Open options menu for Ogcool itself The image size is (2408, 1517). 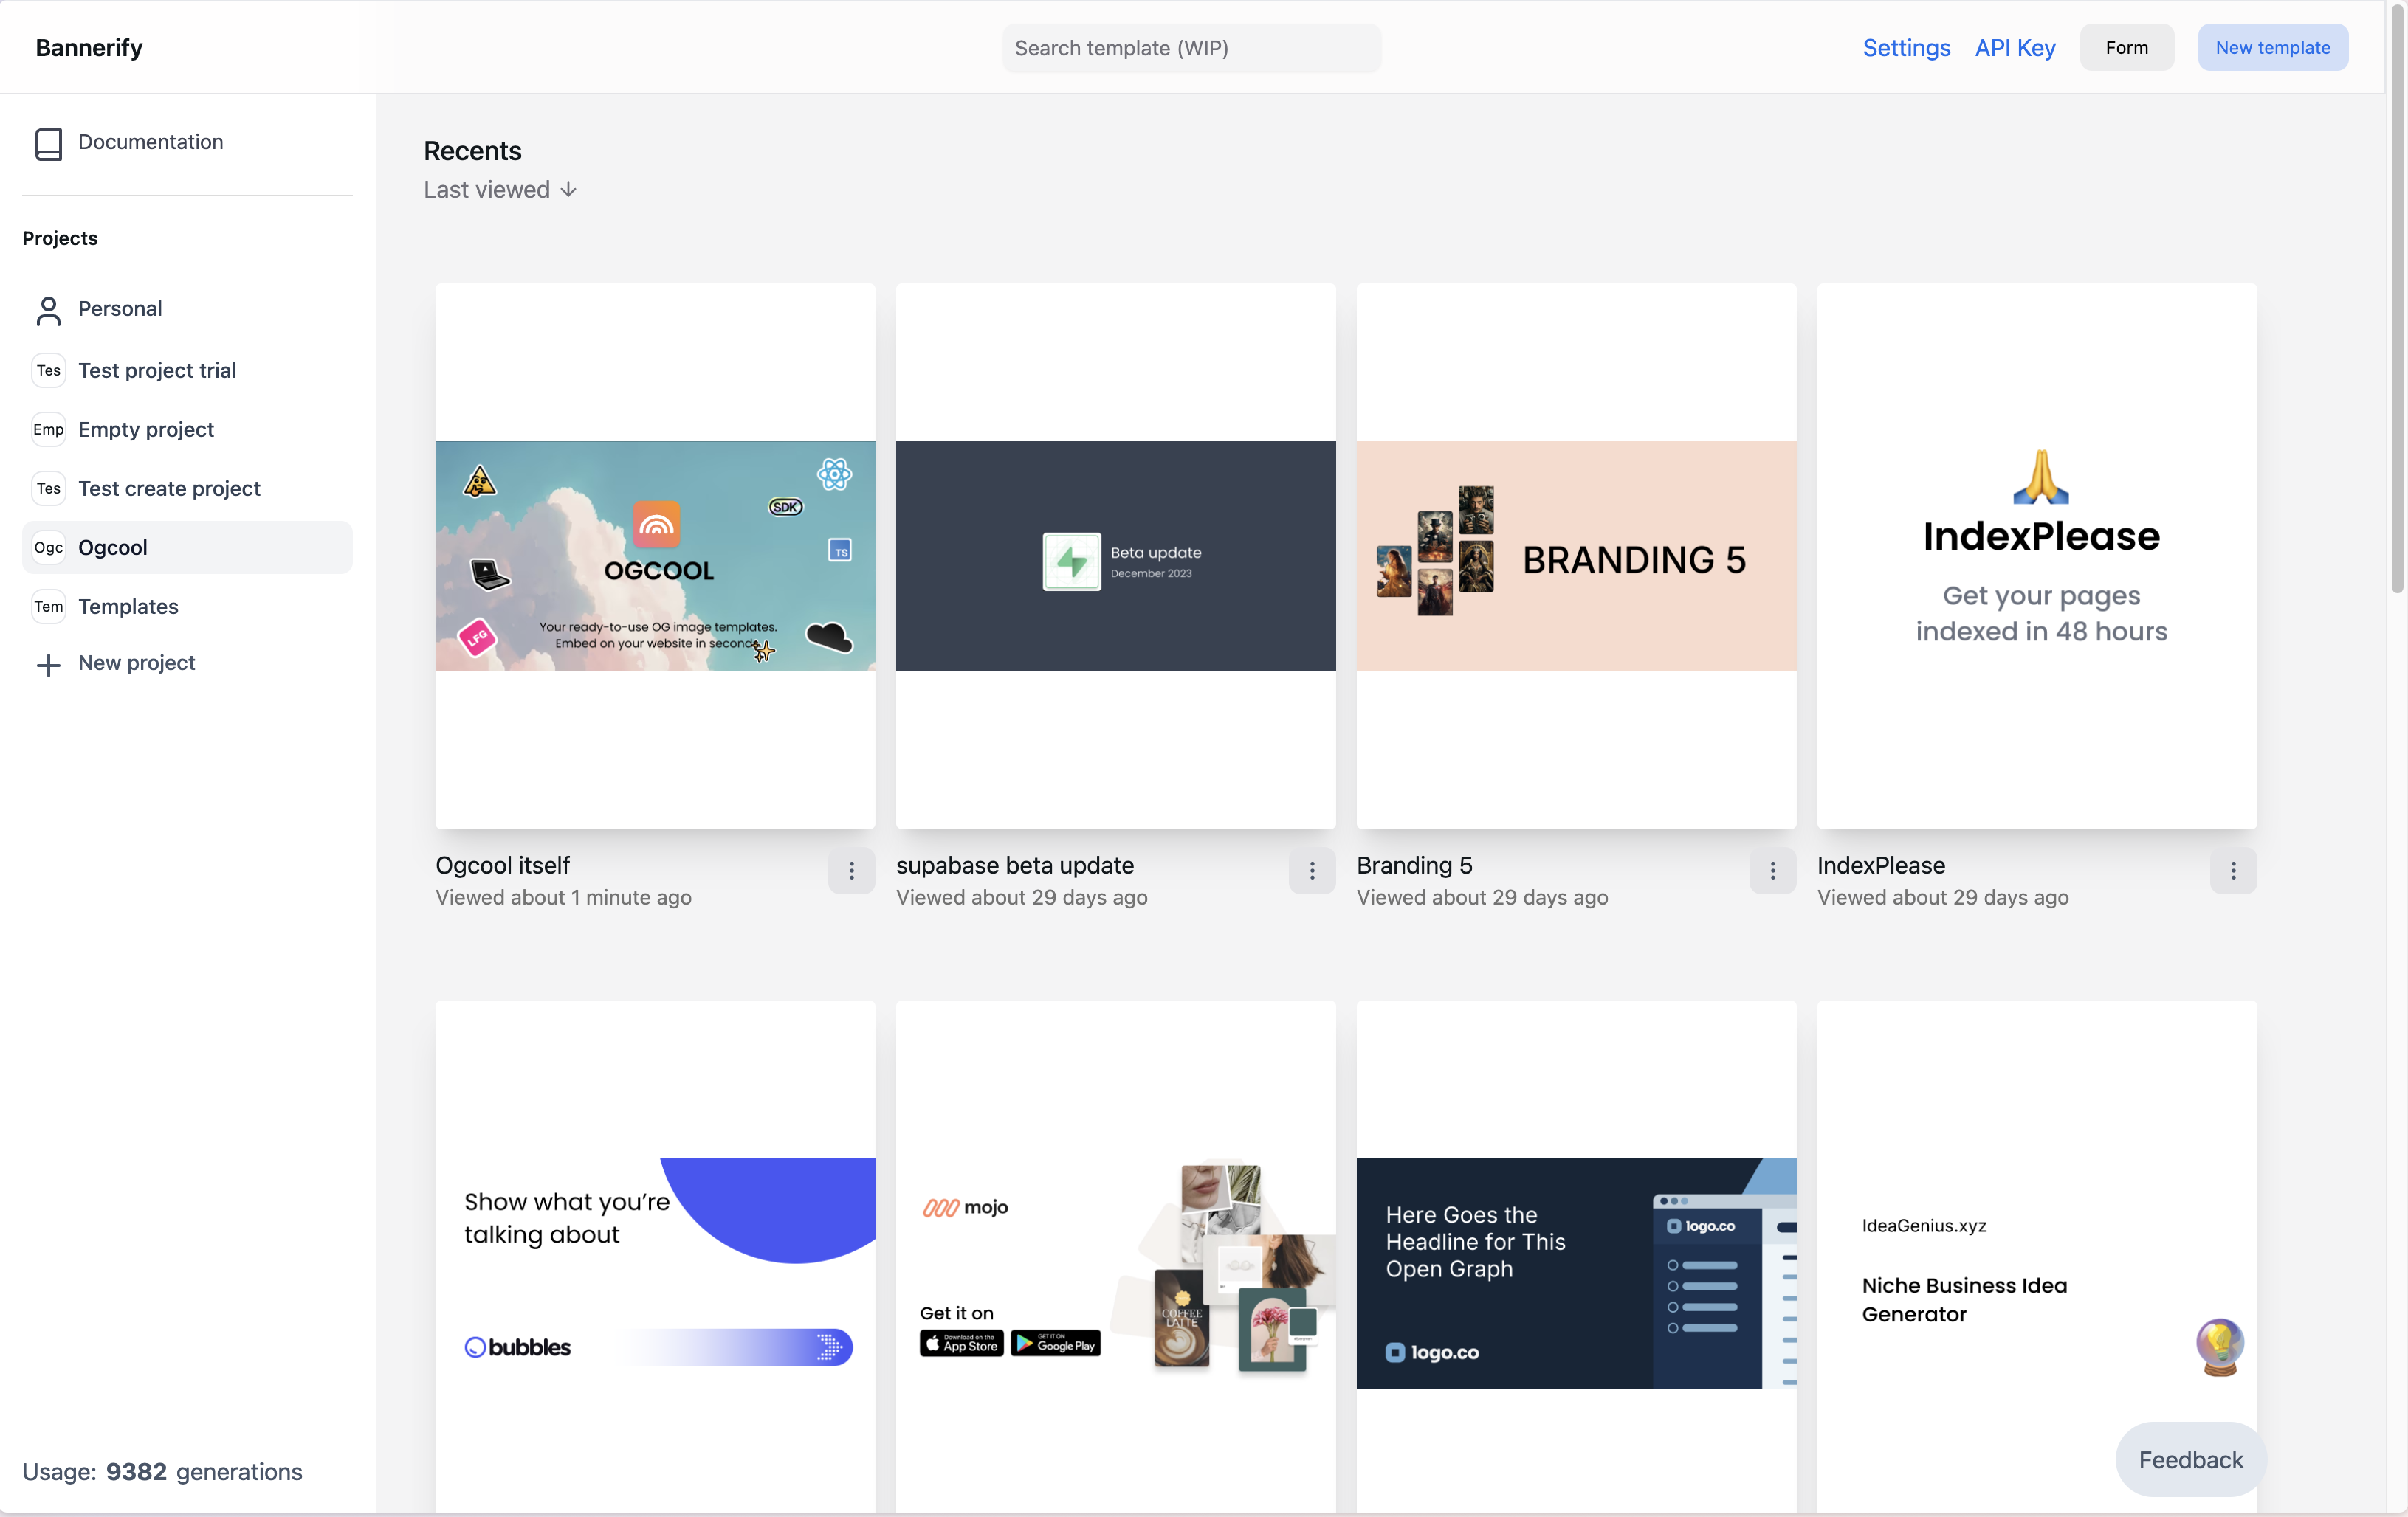(x=851, y=871)
